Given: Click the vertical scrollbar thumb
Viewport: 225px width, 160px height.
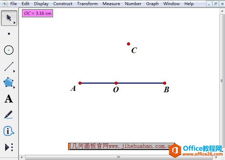Looking at the screenshot, I should click(222, 81).
